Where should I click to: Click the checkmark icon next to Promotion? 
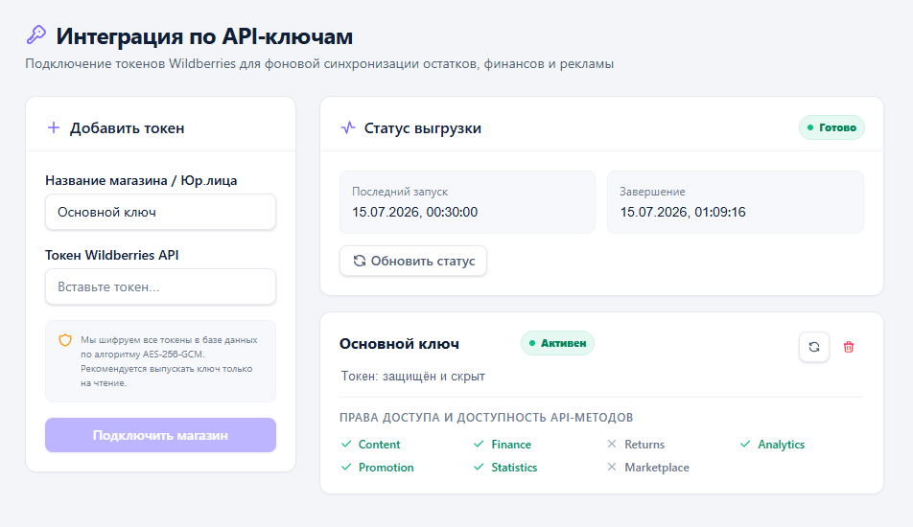(x=346, y=467)
